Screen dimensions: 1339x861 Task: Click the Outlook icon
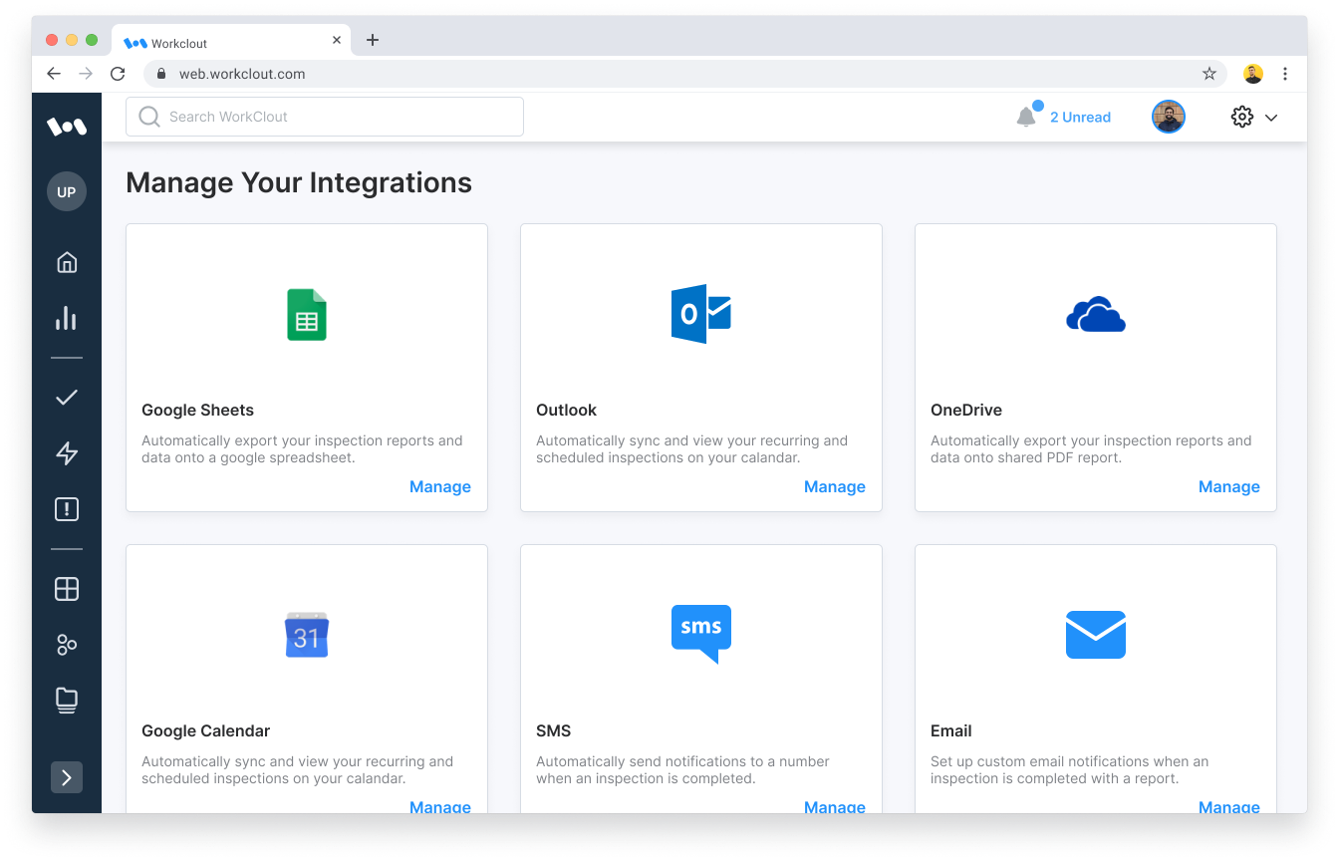[701, 314]
